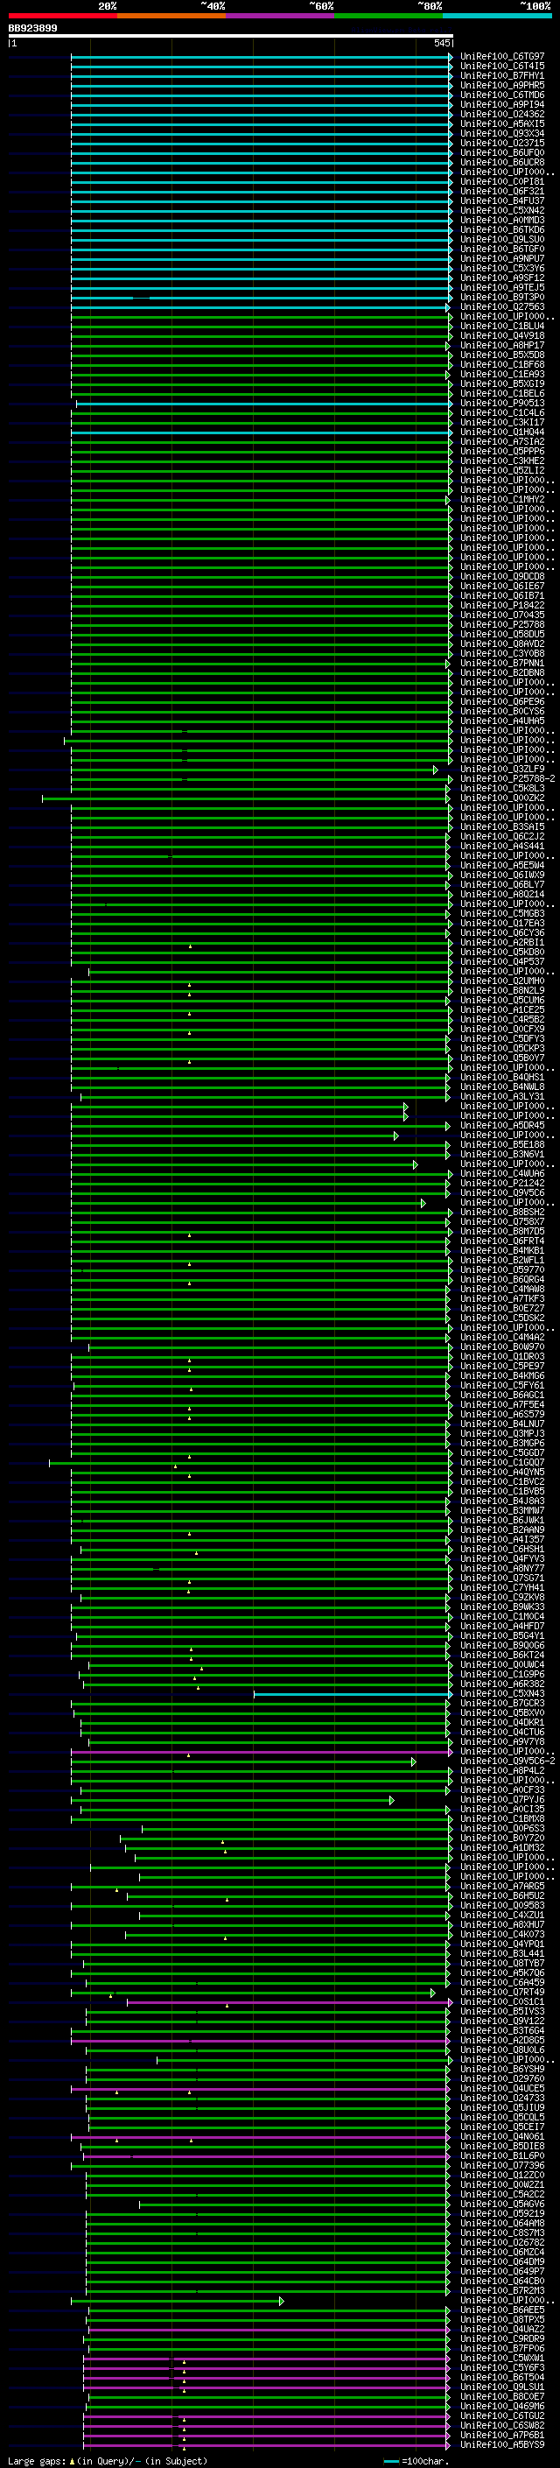The width and height of the screenshot is (560, 2468).
Task: Select UniRef100_B9T3P0 label
Action: [501, 297]
